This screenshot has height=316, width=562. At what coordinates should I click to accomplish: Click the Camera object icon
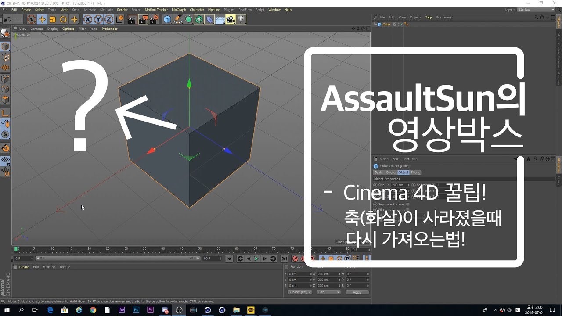231,19
